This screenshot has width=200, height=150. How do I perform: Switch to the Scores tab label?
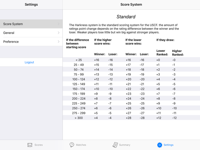coord(39,145)
